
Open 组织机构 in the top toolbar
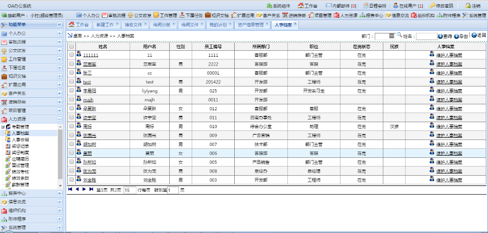[x=423, y=15]
